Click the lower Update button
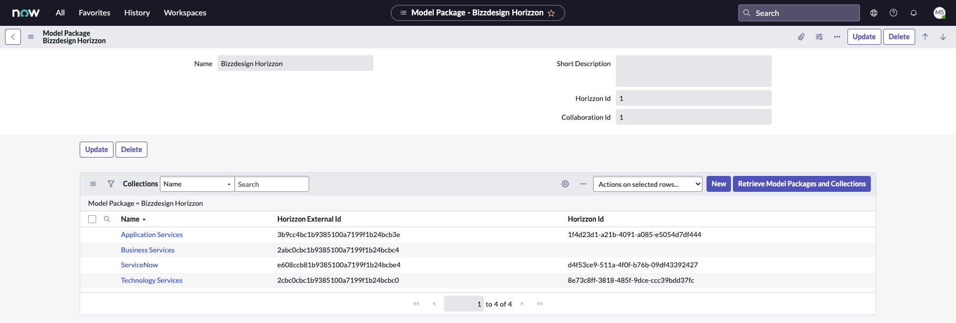This screenshot has width=956, height=323. [x=97, y=150]
